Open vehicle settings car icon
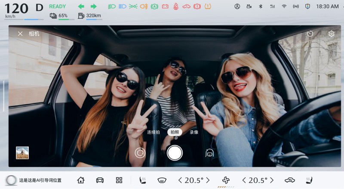 click(x=100, y=180)
